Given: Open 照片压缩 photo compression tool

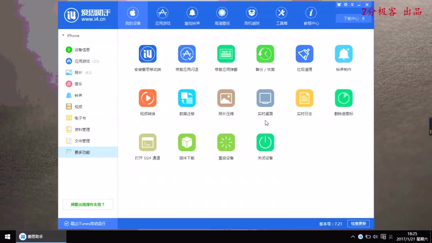Looking at the screenshot, I should pyautogui.click(x=226, y=98).
